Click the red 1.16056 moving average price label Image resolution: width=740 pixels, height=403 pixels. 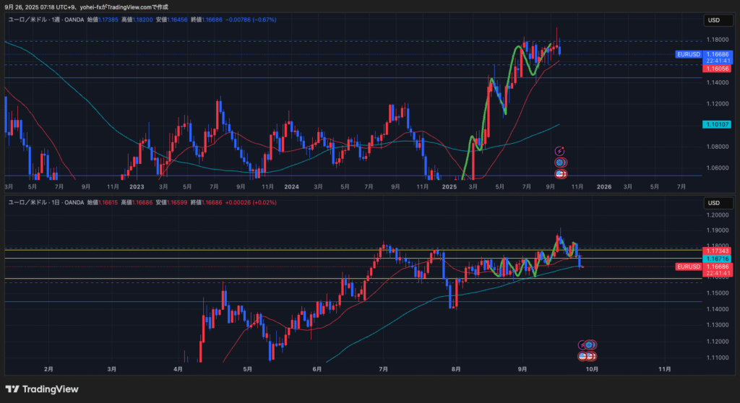click(717, 69)
